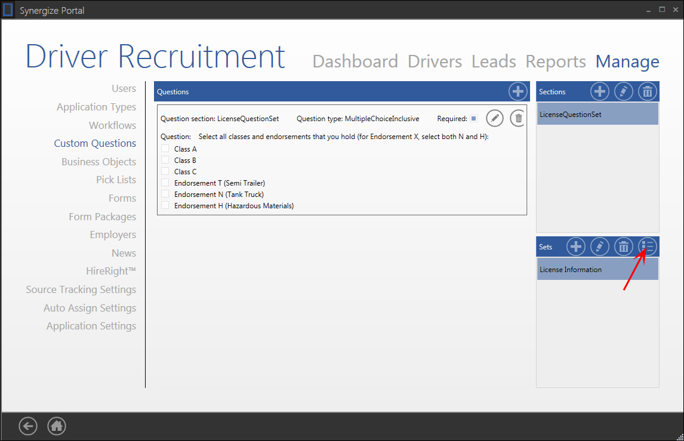
Task: Delete the selected set in Sets panel
Action: click(623, 246)
